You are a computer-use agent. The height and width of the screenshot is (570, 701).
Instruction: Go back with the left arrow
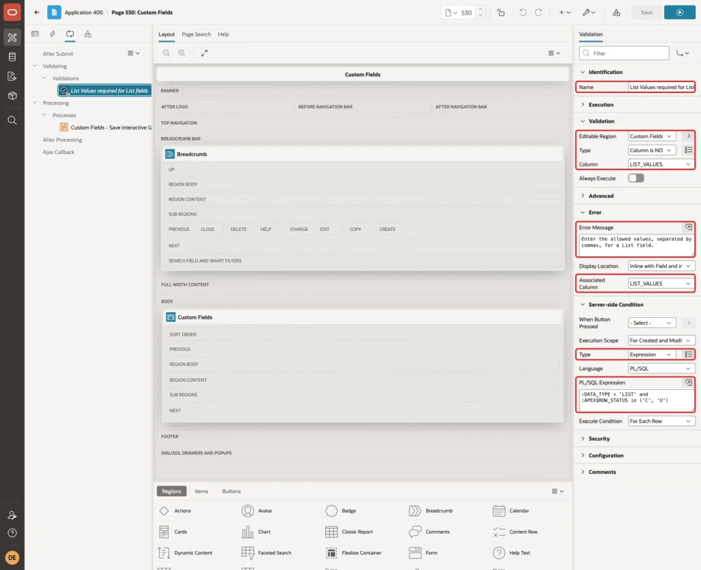pyautogui.click(x=37, y=12)
